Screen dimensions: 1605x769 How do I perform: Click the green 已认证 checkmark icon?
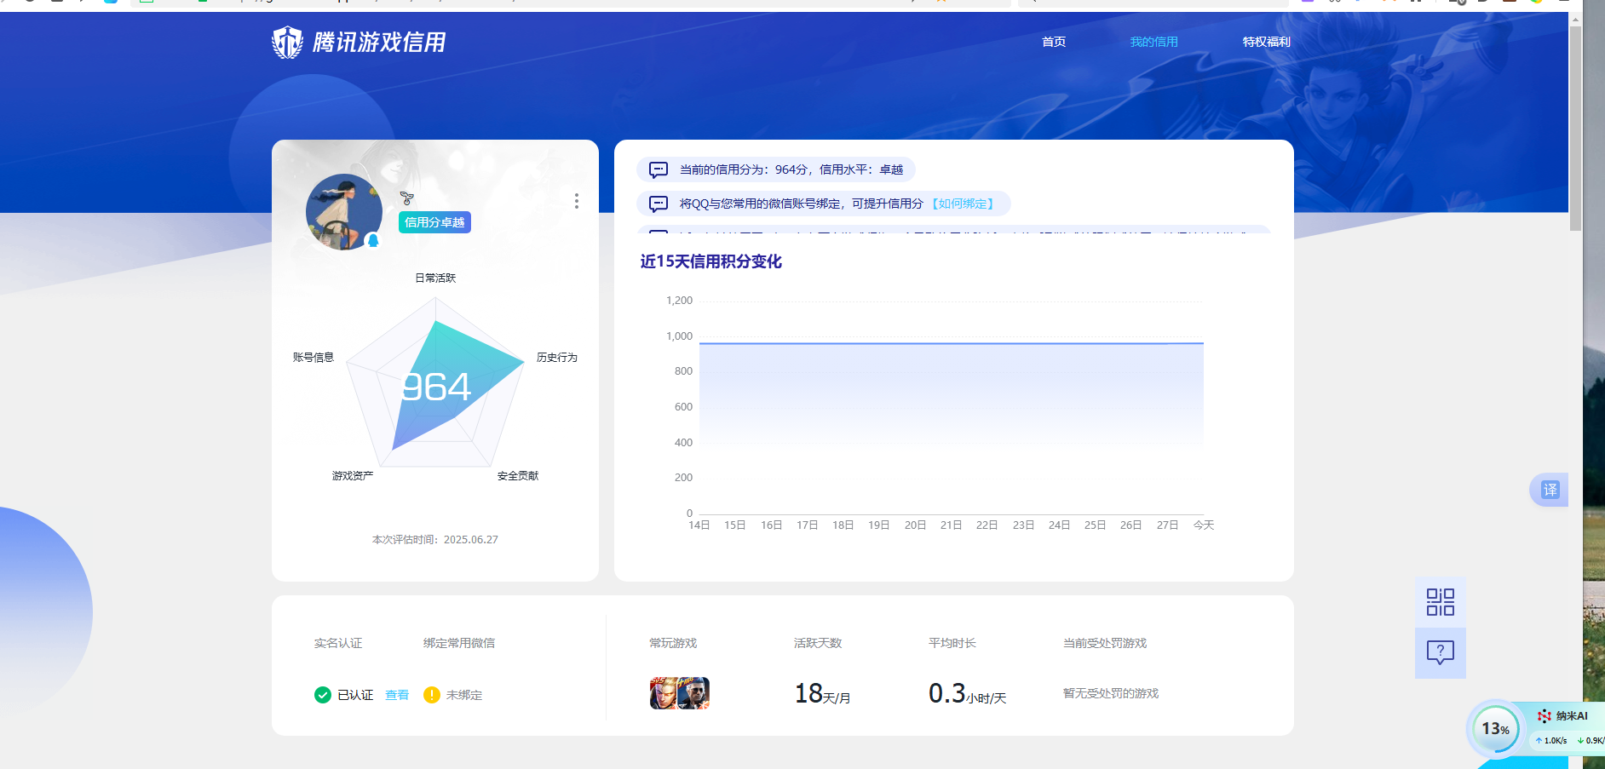[x=323, y=695]
